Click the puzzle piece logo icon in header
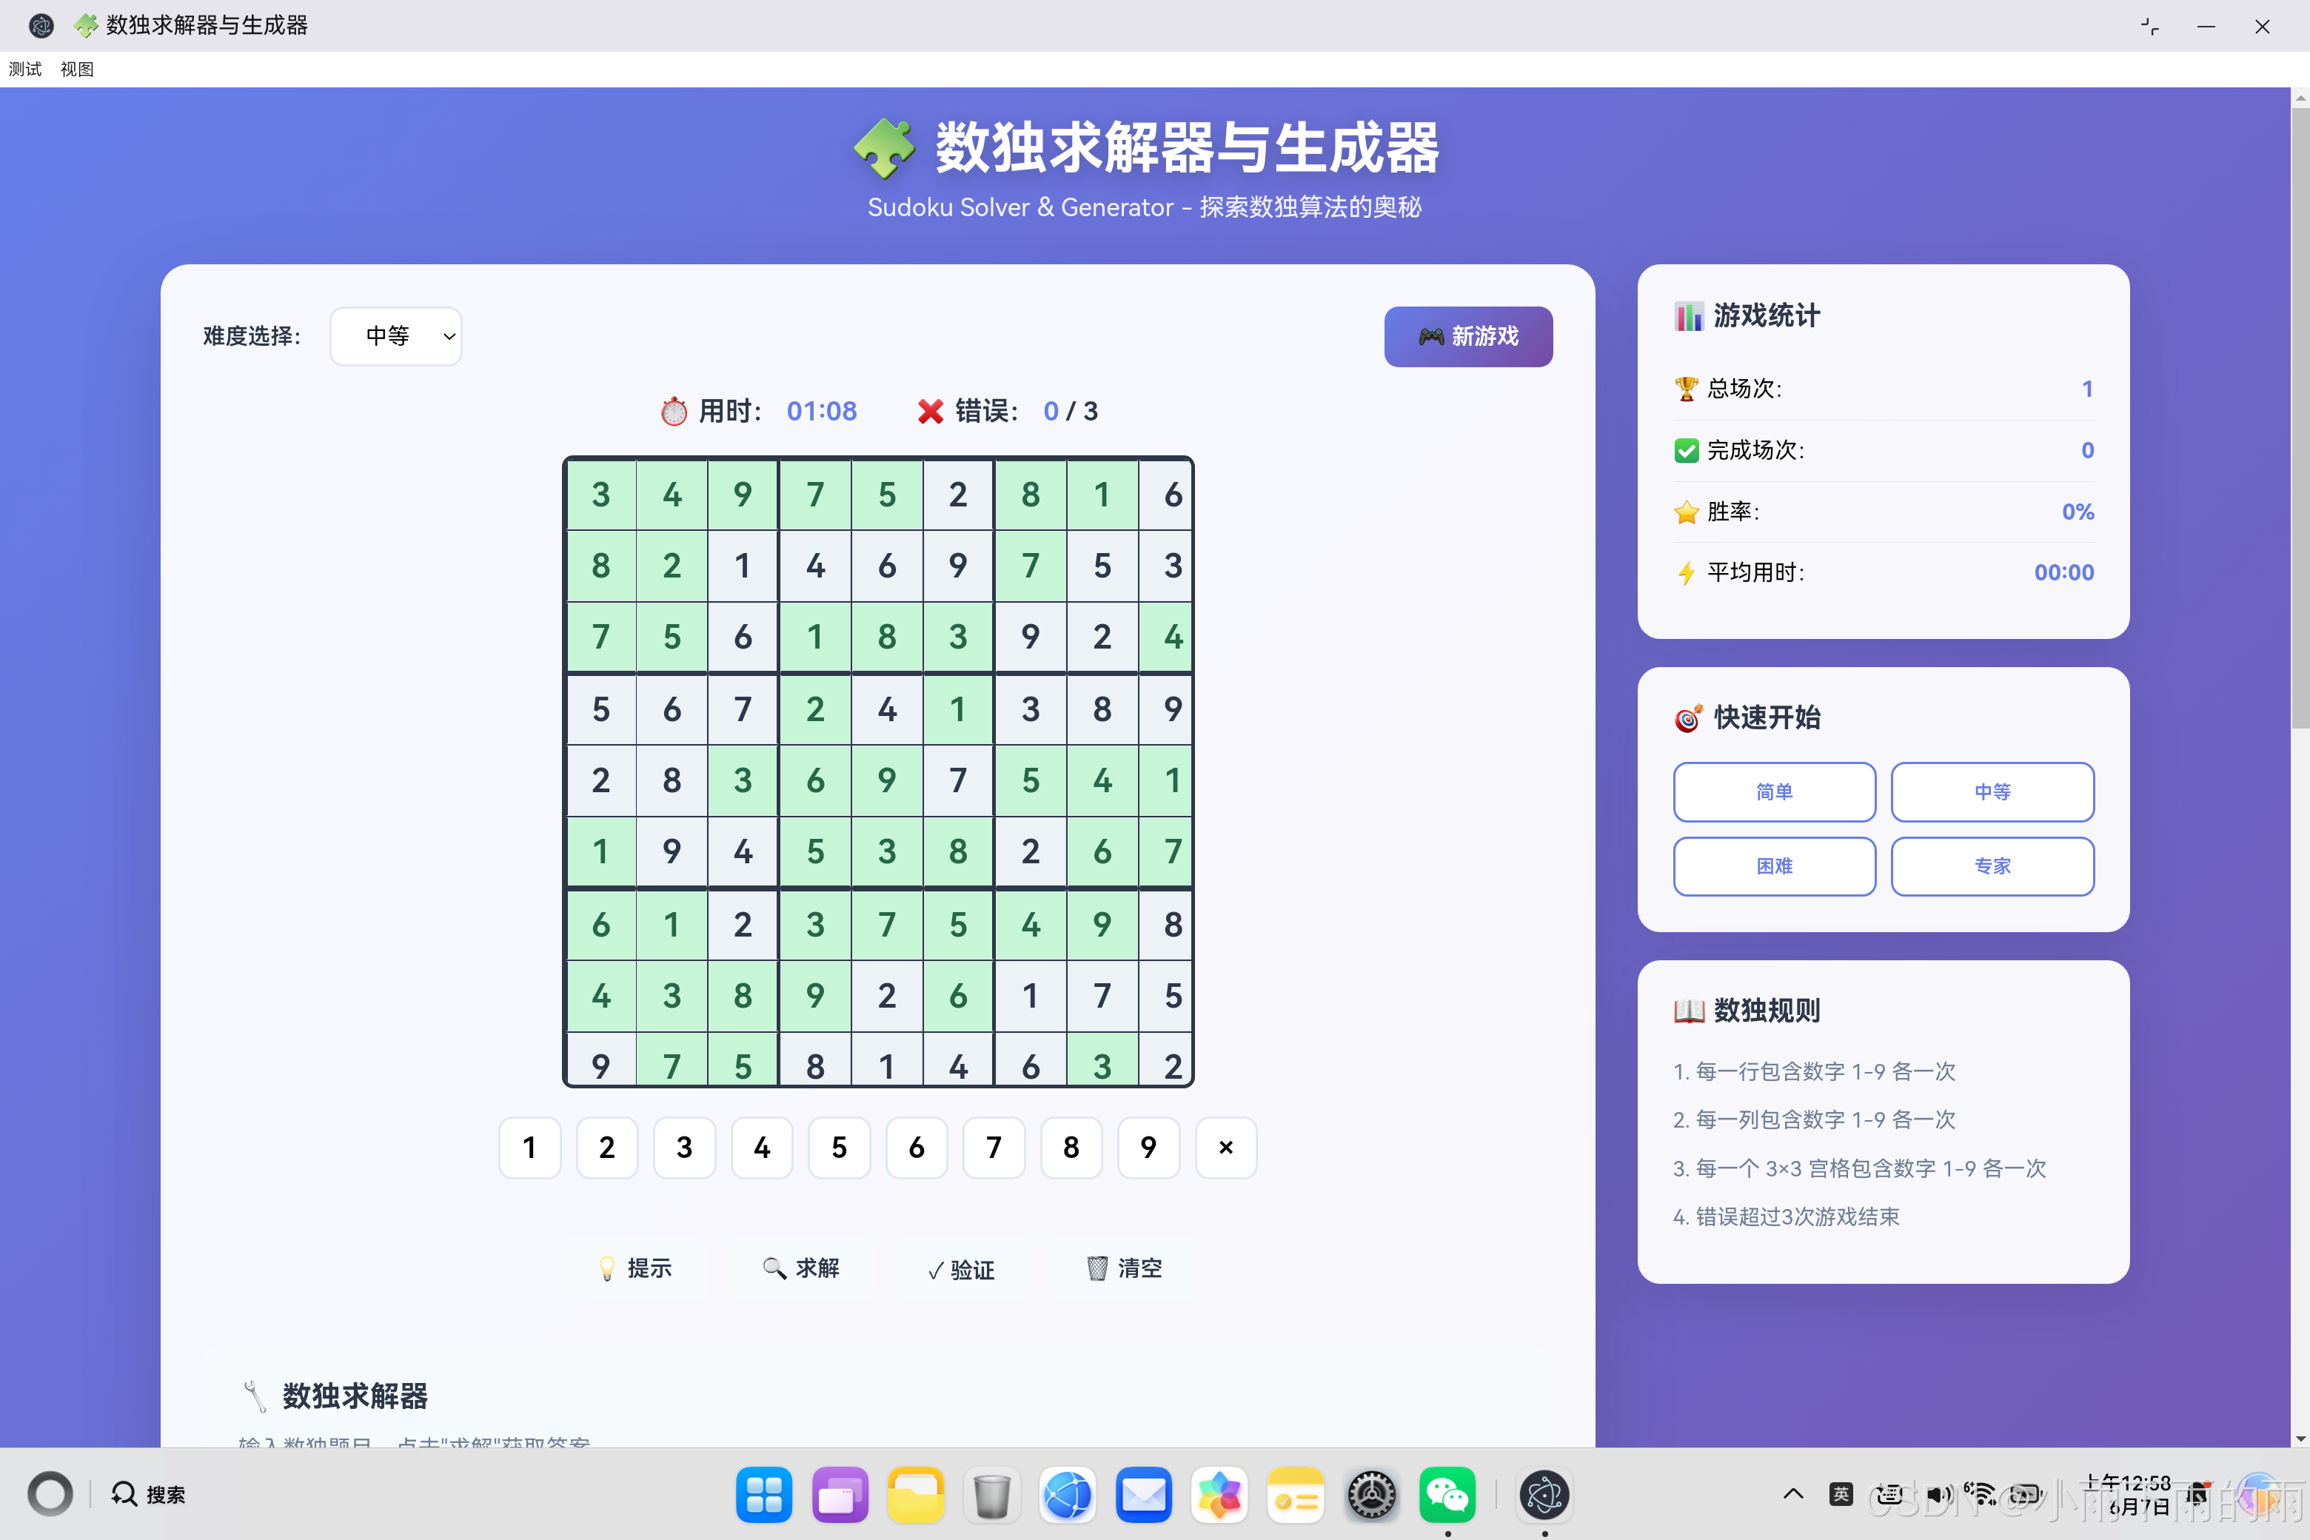The height and width of the screenshot is (1540, 2310). 884,148
